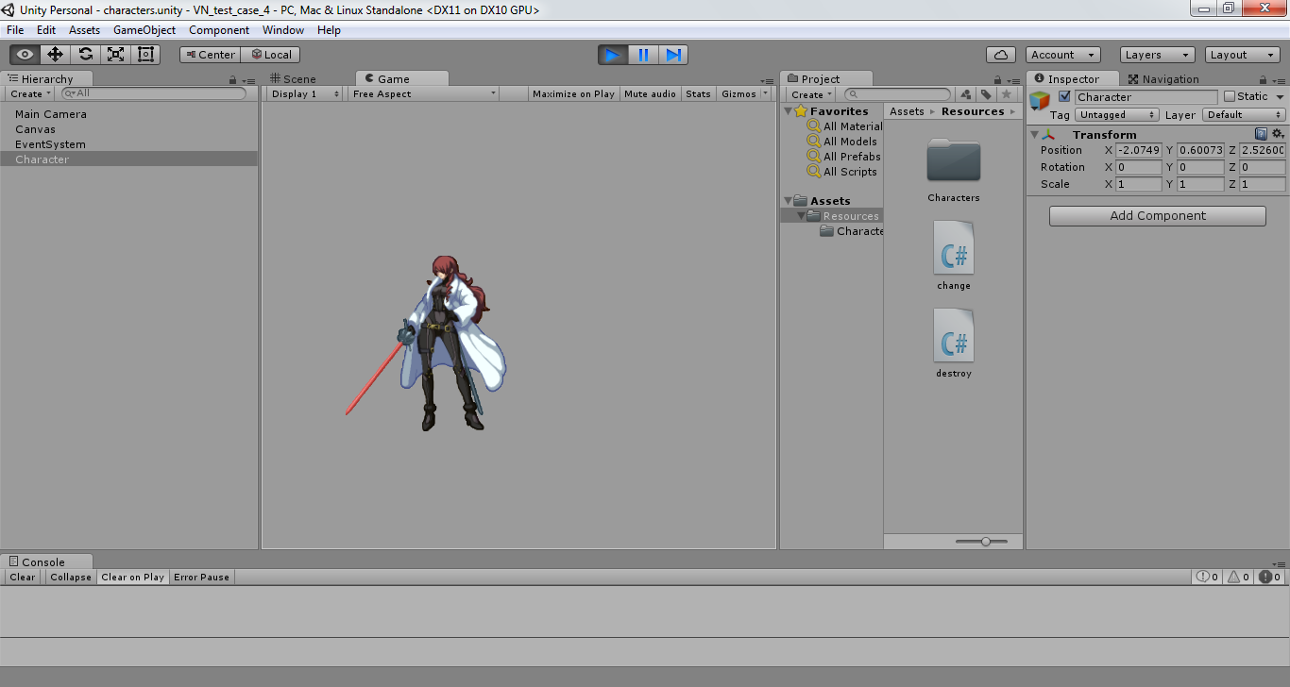Toggle the Inspector panel lock icon
This screenshot has height=687, width=1290.
point(1265,80)
